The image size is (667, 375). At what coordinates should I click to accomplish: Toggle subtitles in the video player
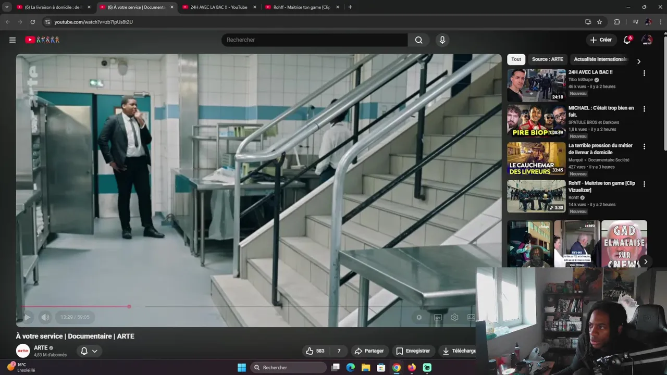coord(438,317)
